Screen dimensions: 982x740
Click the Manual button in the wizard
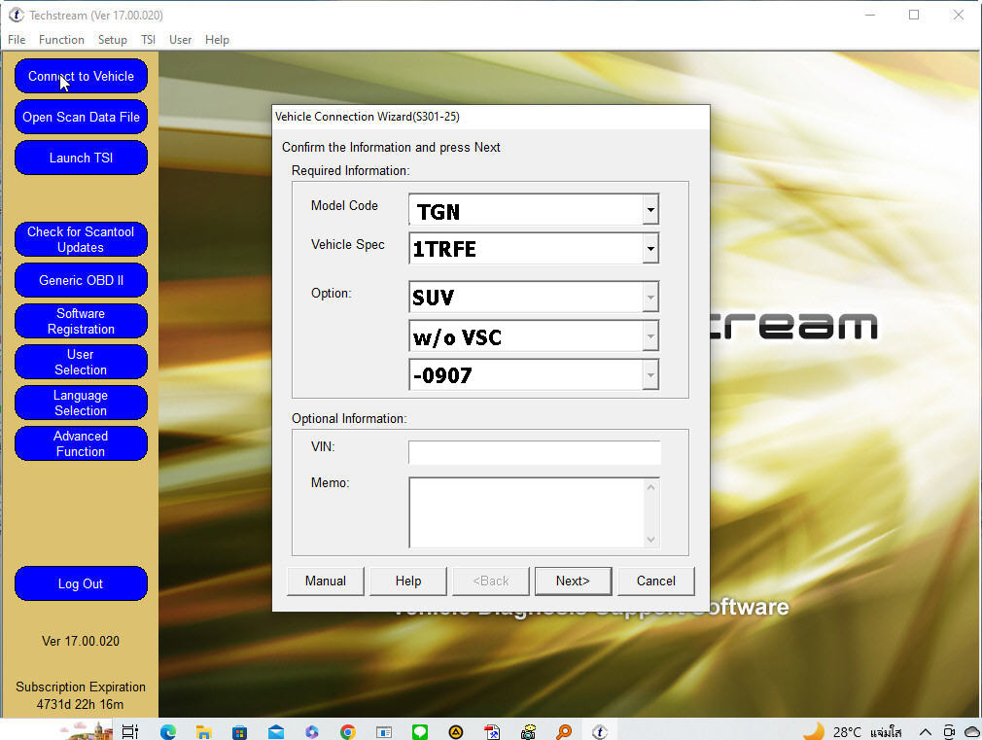coord(325,581)
